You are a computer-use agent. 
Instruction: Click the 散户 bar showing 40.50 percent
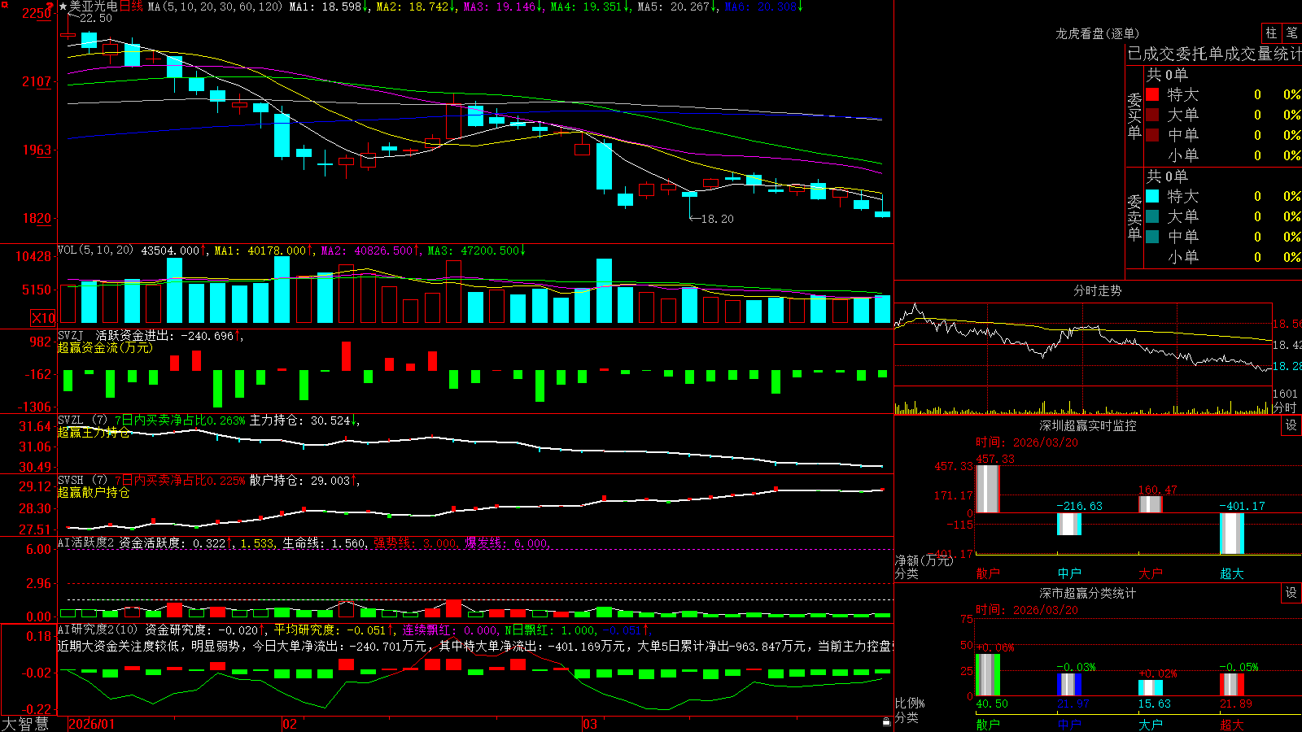(988, 674)
